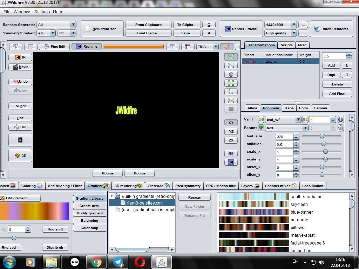359x269 pixels.
Task: Click the Undo arrow button
Action: click(x=20, y=81)
